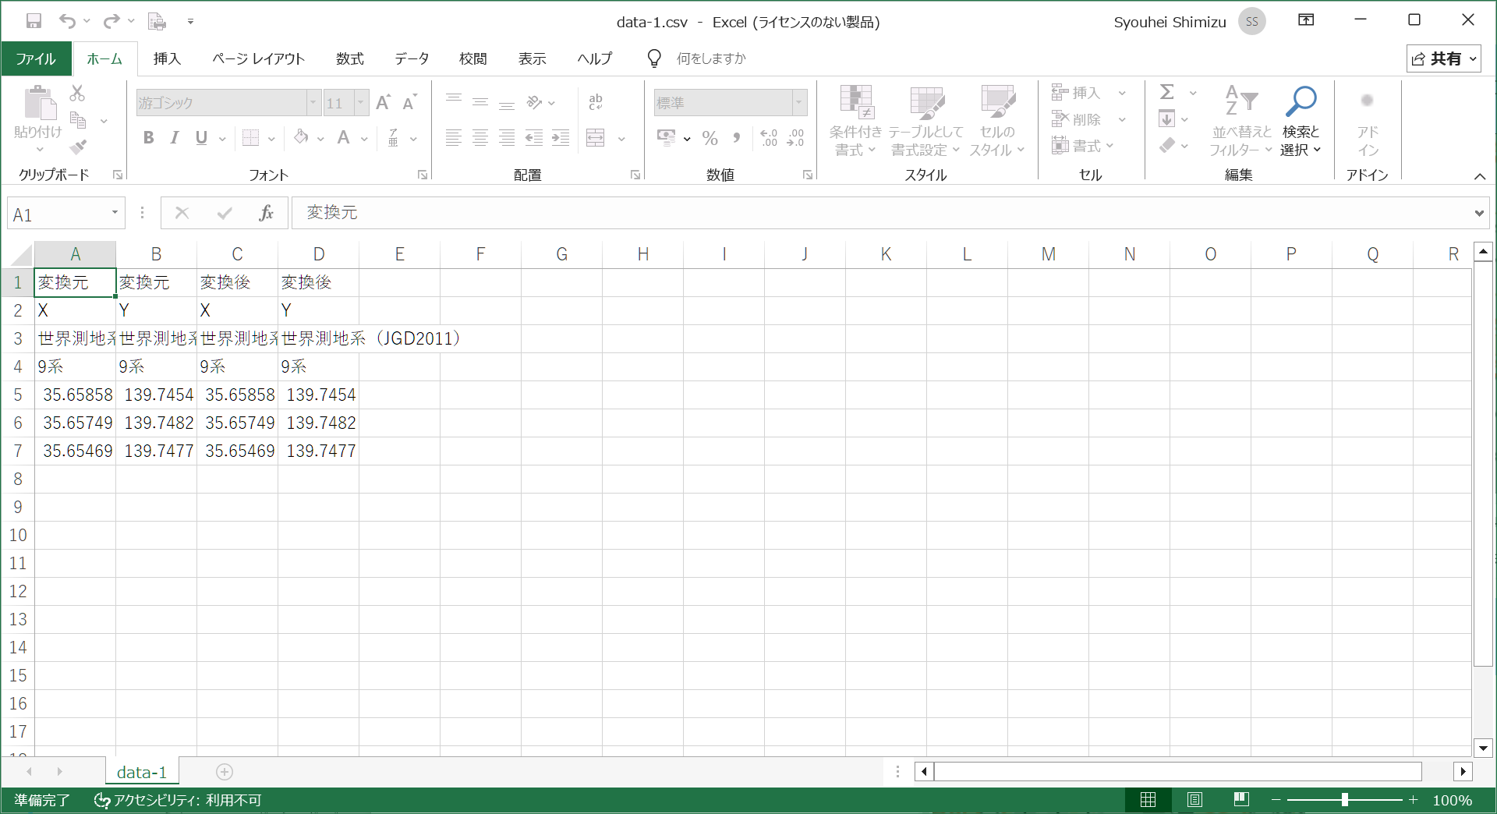Click the Format as Table icon
The image size is (1497, 814).
pos(927,102)
